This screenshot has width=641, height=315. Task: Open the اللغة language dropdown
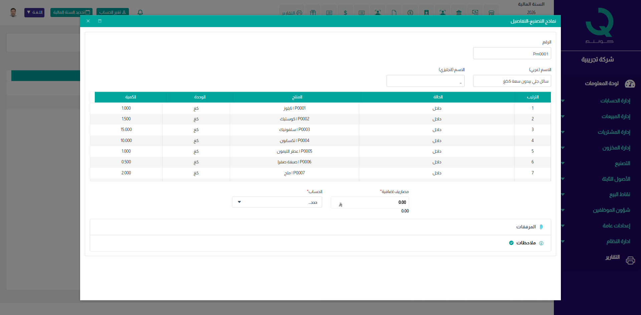[x=34, y=12]
